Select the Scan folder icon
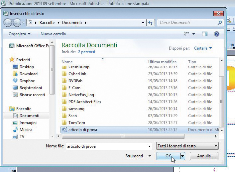Screen dimensions: 235x172 pos(64,116)
